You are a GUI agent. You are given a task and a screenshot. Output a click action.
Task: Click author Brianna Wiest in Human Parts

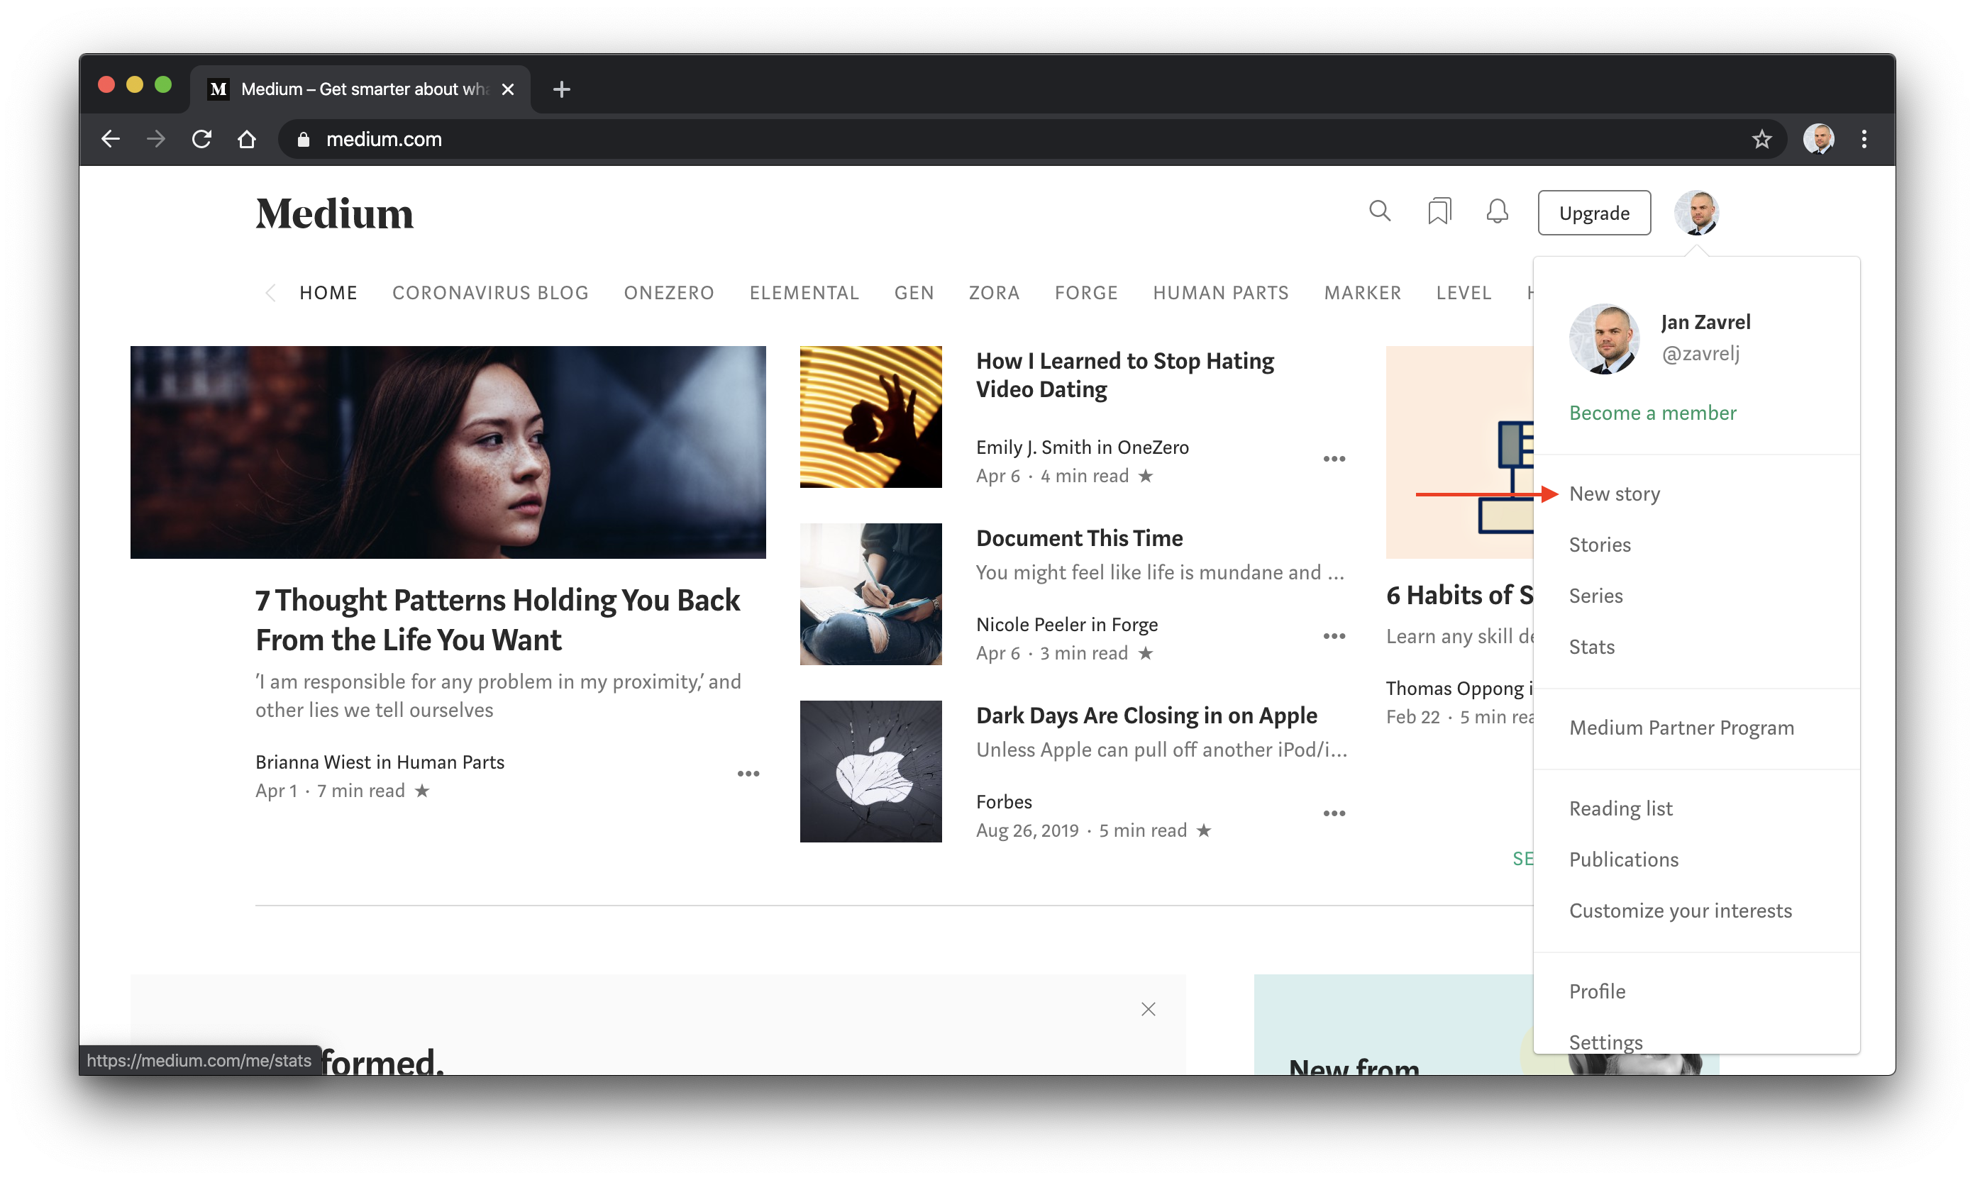(380, 762)
